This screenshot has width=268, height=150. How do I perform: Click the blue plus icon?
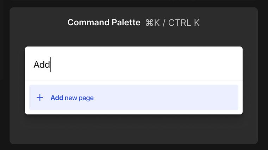click(x=40, y=98)
